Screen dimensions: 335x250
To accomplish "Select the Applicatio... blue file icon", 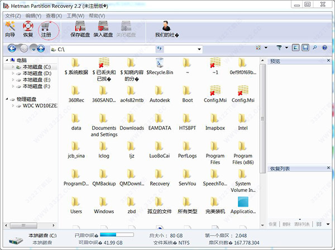I will tap(243, 205).
